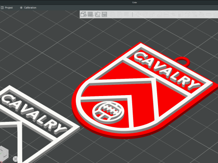This screenshot has height=163, width=218.
Task: Select the Scale tool
Action: coord(152,14)
